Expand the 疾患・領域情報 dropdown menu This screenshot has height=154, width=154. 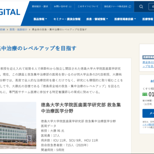point(97,19)
